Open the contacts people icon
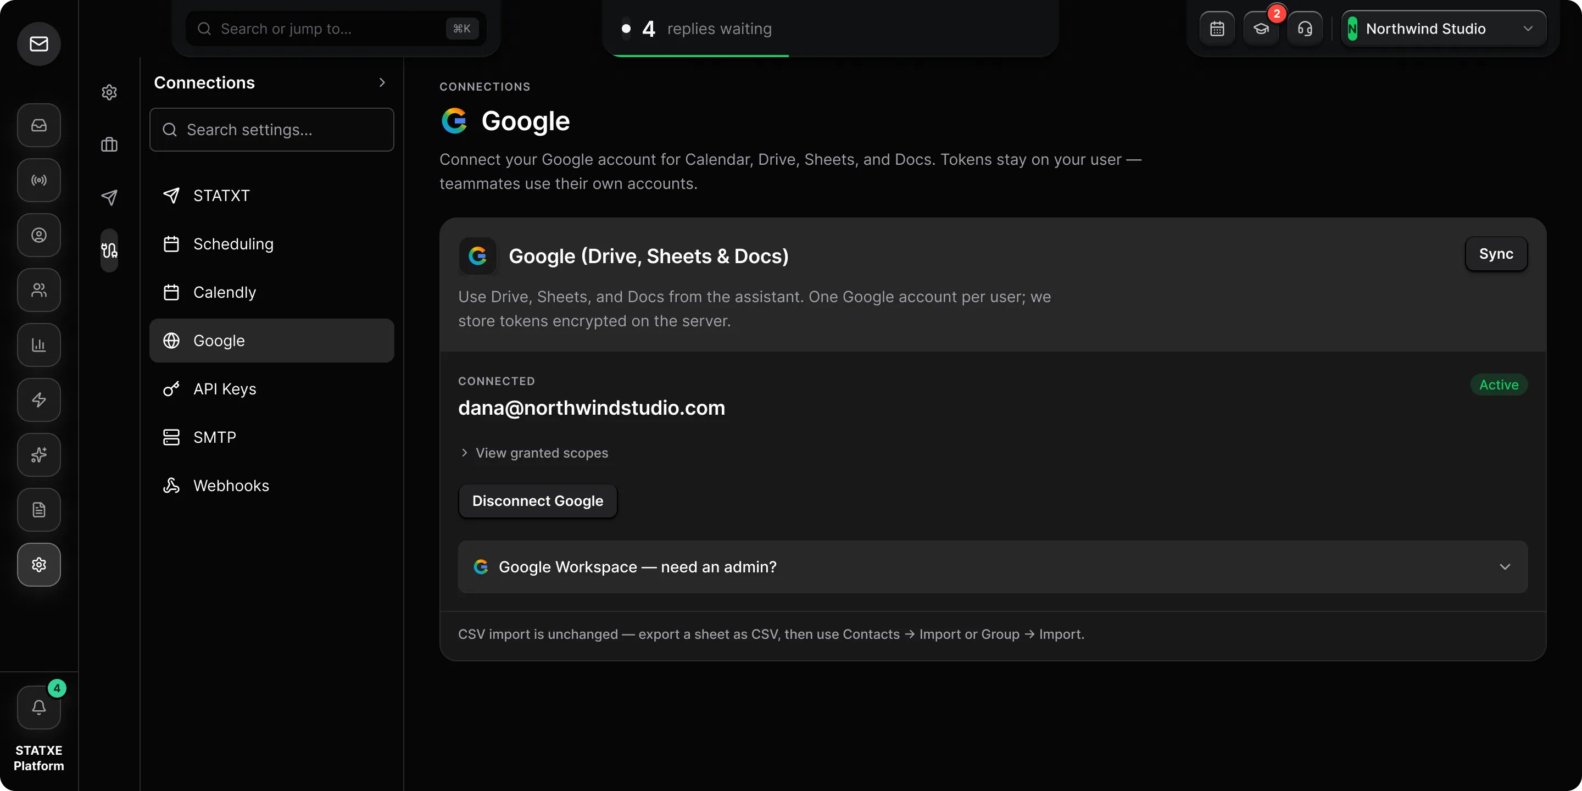The image size is (1582, 791). point(38,290)
